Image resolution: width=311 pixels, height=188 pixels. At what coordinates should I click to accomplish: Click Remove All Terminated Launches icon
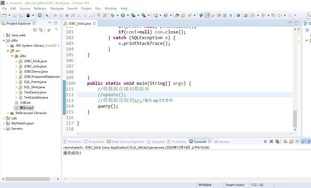pos(277,141)
